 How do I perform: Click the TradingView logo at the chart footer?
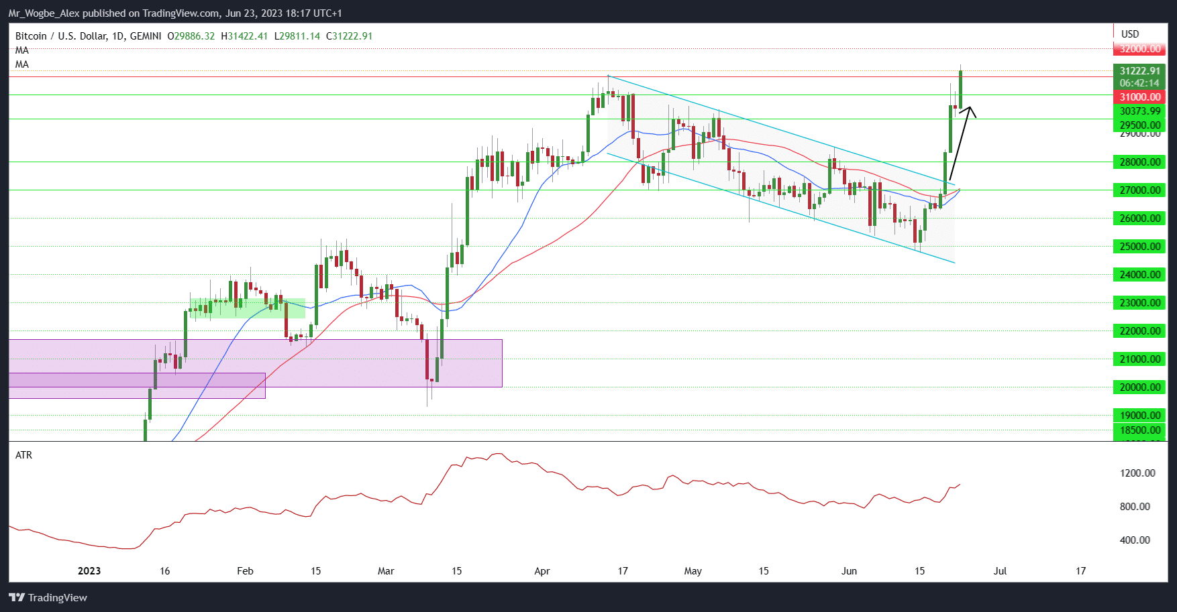[x=48, y=597]
